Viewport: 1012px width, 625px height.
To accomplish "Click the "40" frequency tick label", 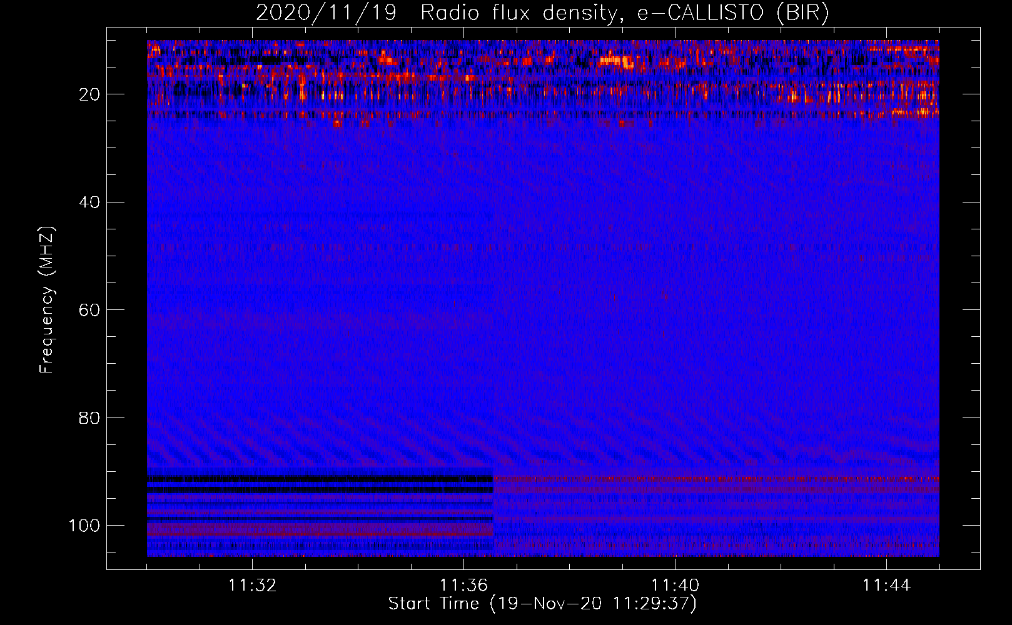I will point(89,202).
